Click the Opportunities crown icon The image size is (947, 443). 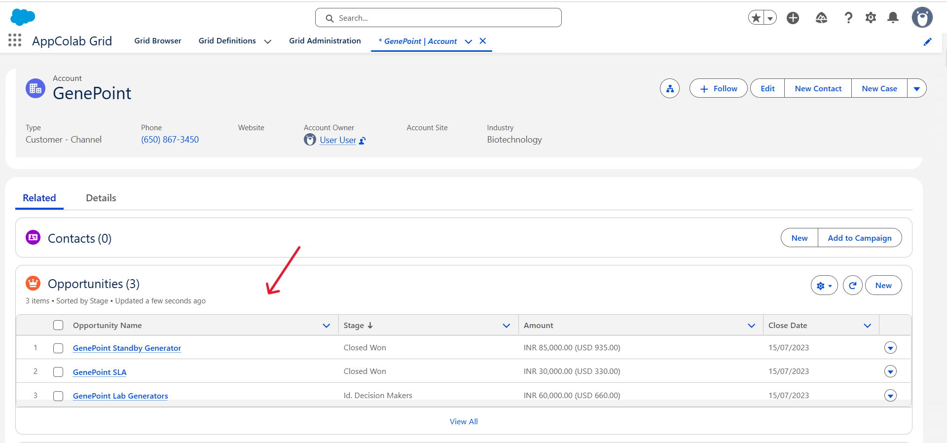(x=33, y=283)
